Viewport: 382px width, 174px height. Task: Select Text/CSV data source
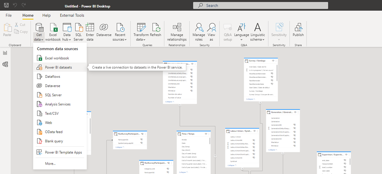60,113
